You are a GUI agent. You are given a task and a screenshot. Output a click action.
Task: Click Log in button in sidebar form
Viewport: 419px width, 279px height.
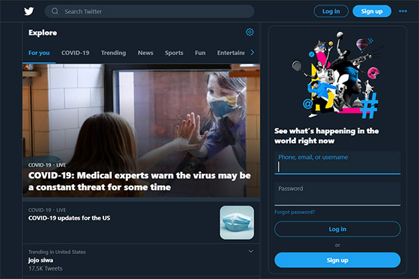point(337,229)
